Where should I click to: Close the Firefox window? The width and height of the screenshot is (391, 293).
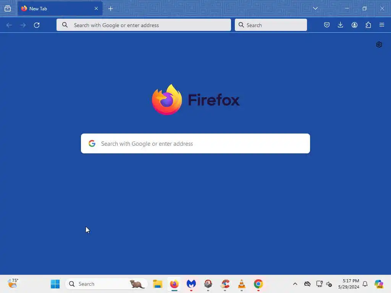point(382,8)
